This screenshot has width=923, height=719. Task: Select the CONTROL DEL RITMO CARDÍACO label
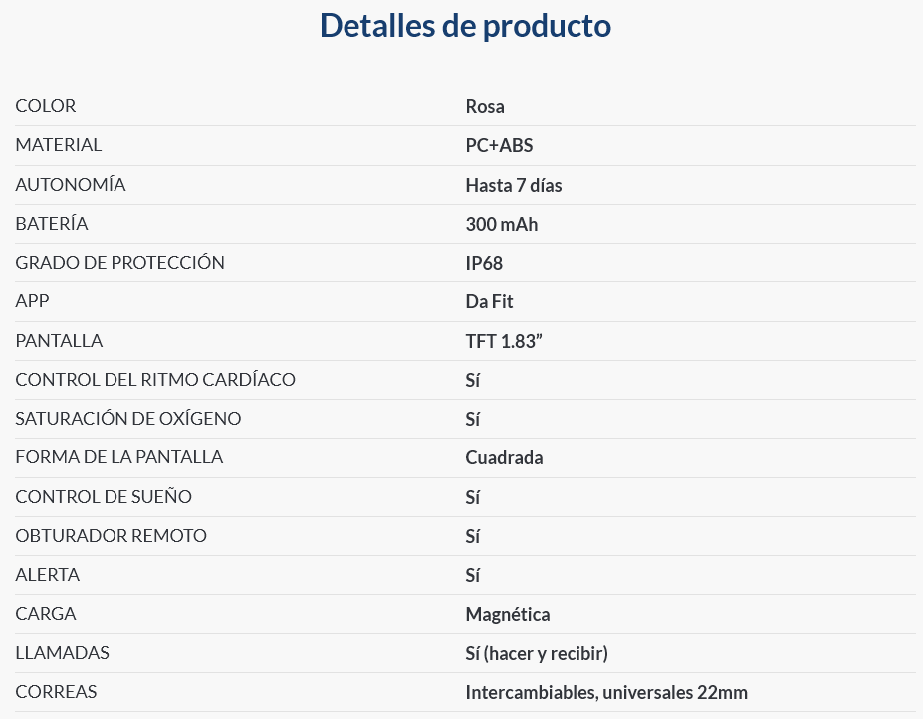pos(155,380)
